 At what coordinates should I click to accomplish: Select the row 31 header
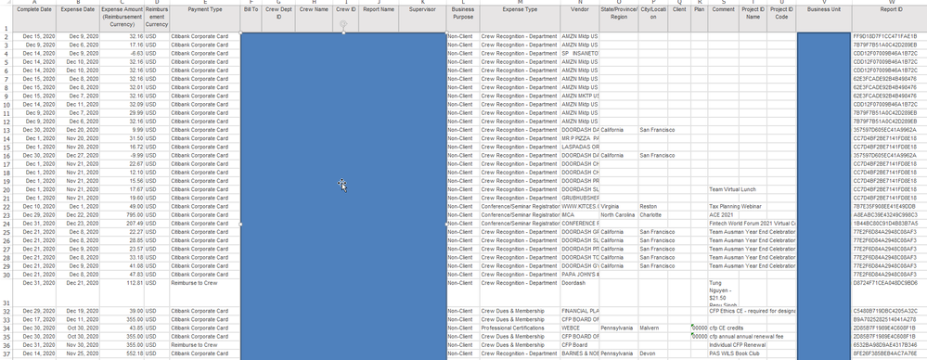click(x=6, y=292)
